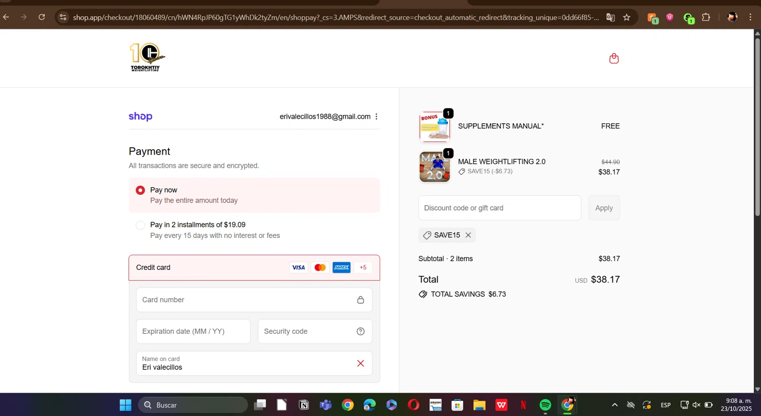Open Windows Start menu
761x416 pixels.
[x=125, y=405]
